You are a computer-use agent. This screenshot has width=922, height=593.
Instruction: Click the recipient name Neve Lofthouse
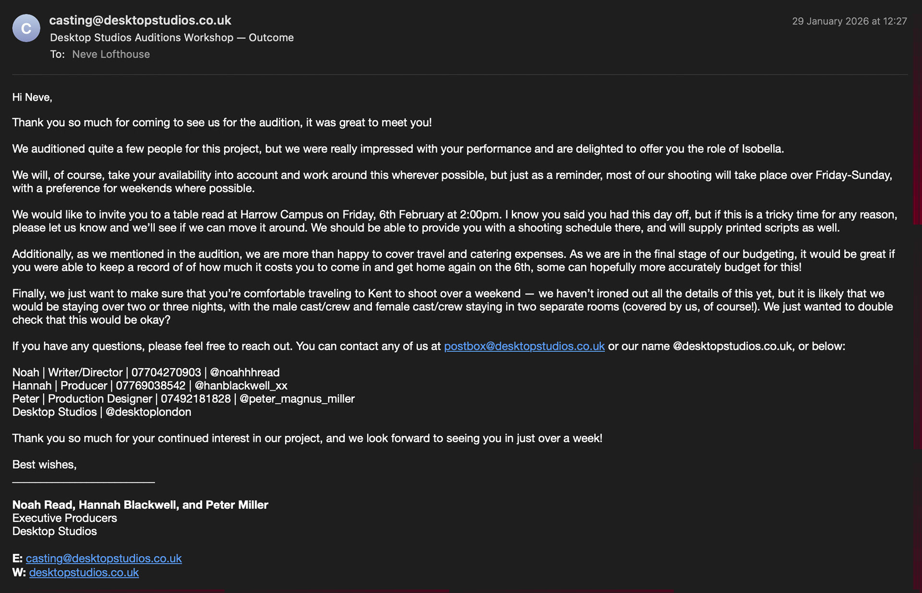click(111, 54)
